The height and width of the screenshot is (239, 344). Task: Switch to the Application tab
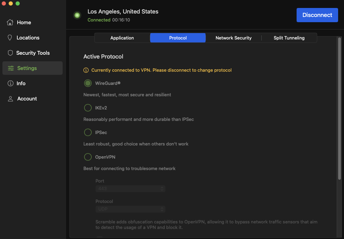tap(122, 38)
